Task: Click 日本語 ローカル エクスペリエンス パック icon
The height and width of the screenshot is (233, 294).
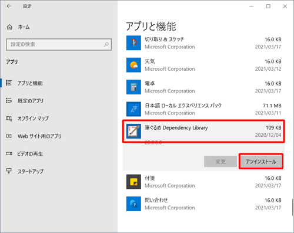Action: 133,109
